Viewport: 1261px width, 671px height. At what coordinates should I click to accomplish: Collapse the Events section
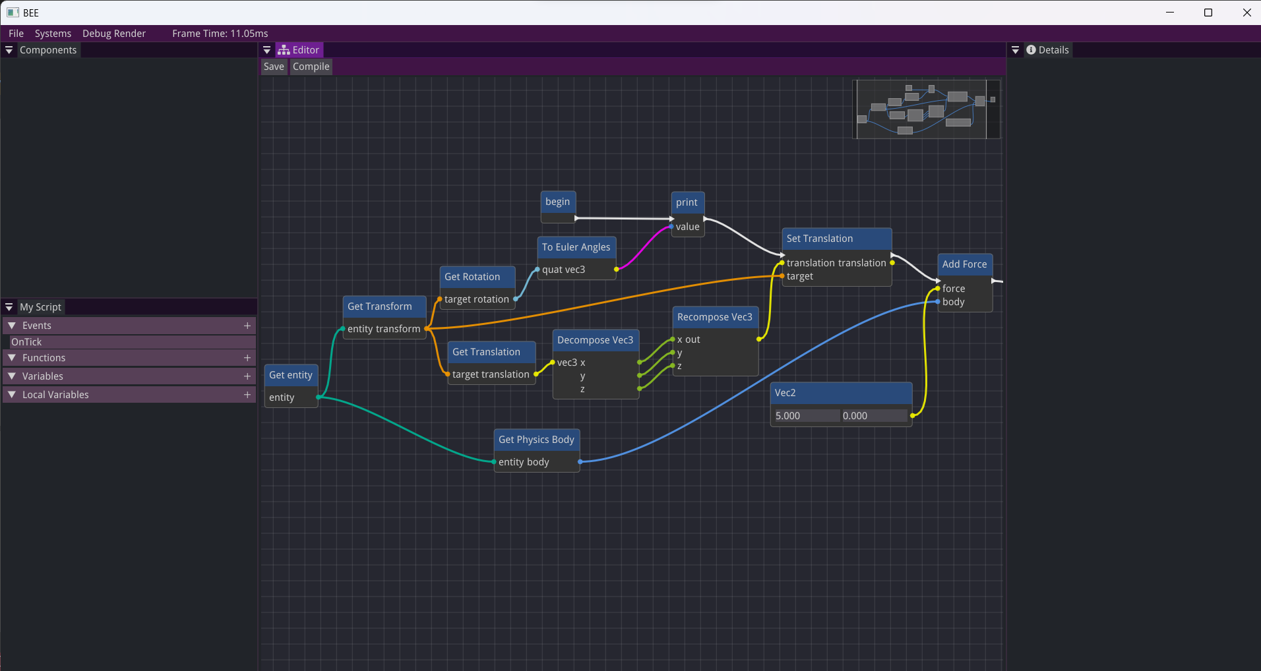(12, 326)
